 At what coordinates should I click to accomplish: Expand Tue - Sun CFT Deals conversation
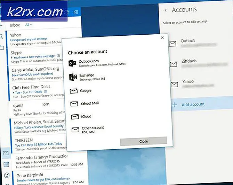[13, 92]
